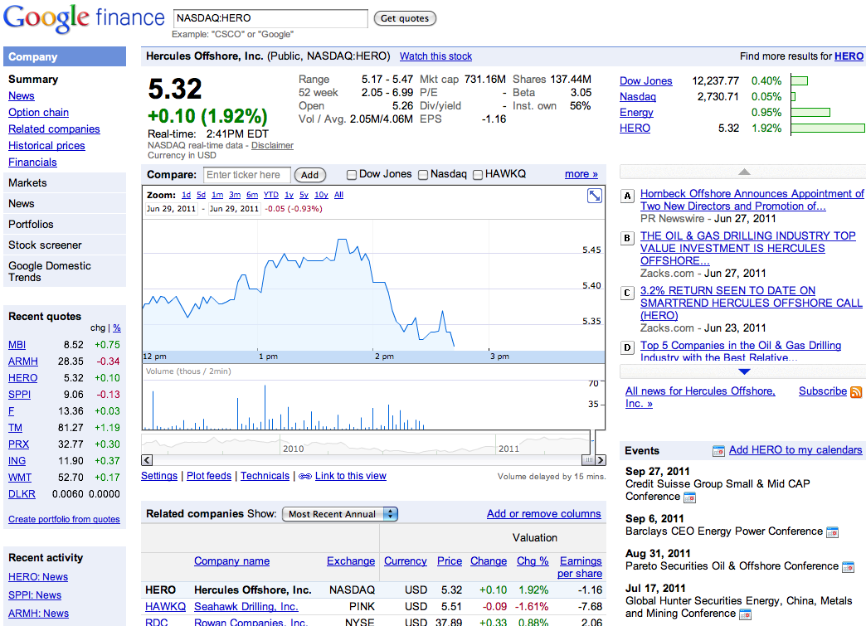Screen dimensions: 866x626
Task: Click the chain link icon before Link to this view
Action: coord(305,477)
